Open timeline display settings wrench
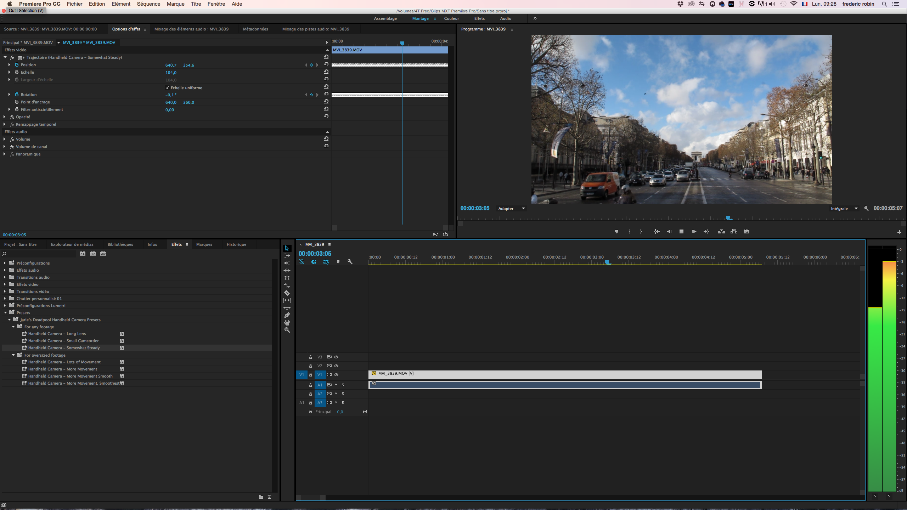The image size is (907, 510). tap(350, 262)
